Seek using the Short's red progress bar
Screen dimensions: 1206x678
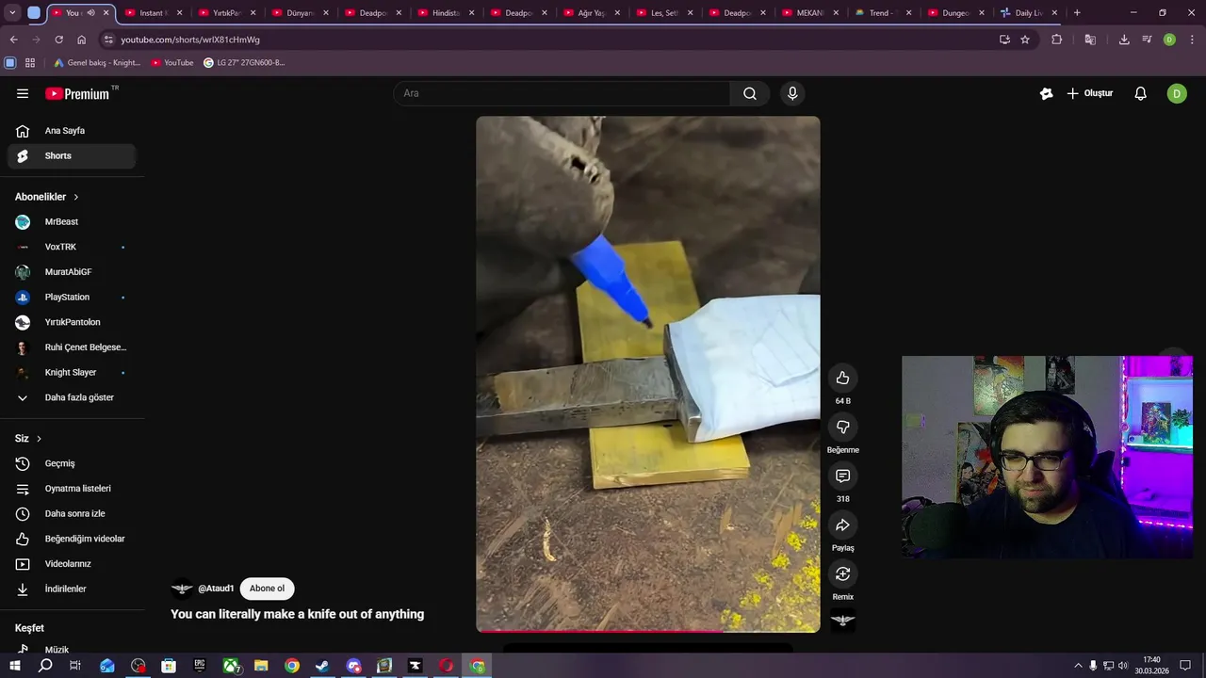[648, 631]
